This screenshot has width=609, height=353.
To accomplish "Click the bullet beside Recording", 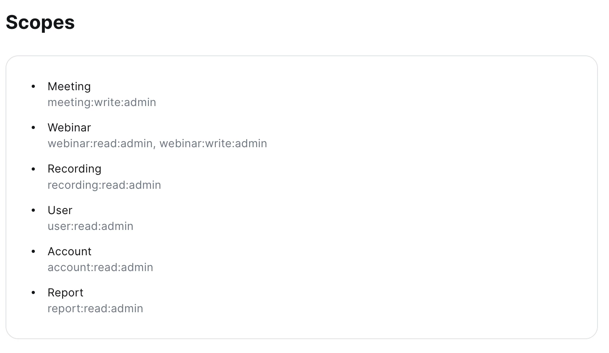I will point(33,169).
